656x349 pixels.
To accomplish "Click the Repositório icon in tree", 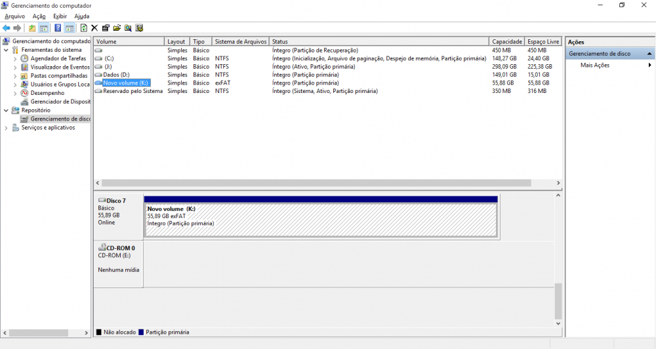I will tap(16, 110).
